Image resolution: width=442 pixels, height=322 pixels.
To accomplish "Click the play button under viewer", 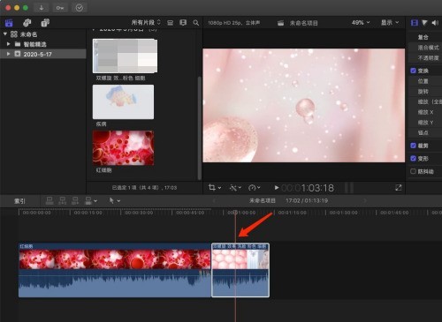I will (277, 187).
